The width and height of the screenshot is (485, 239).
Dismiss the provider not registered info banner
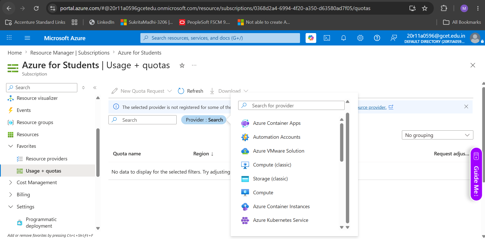point(466,107)
